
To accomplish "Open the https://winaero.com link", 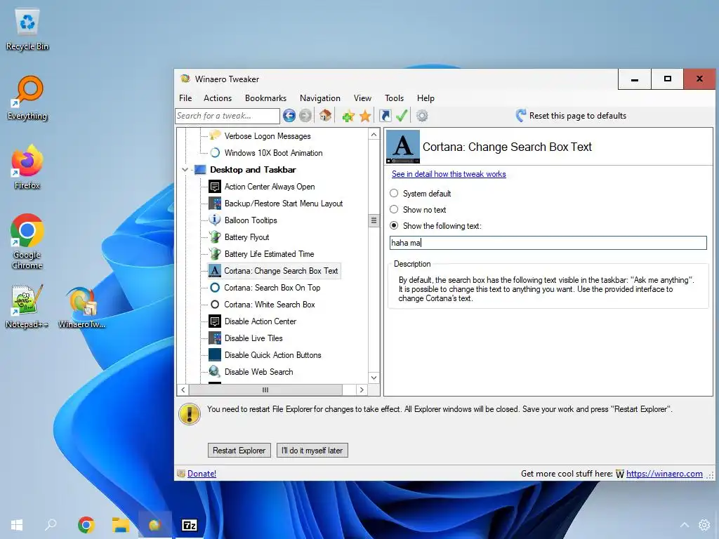I will point(664,474).
